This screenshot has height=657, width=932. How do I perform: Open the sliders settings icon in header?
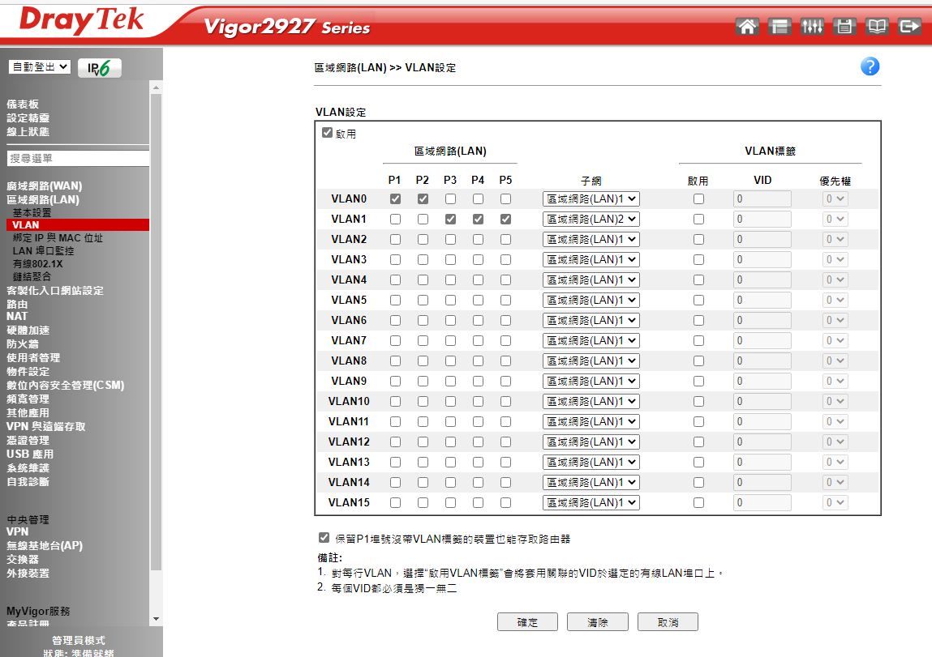pos(812,27)
